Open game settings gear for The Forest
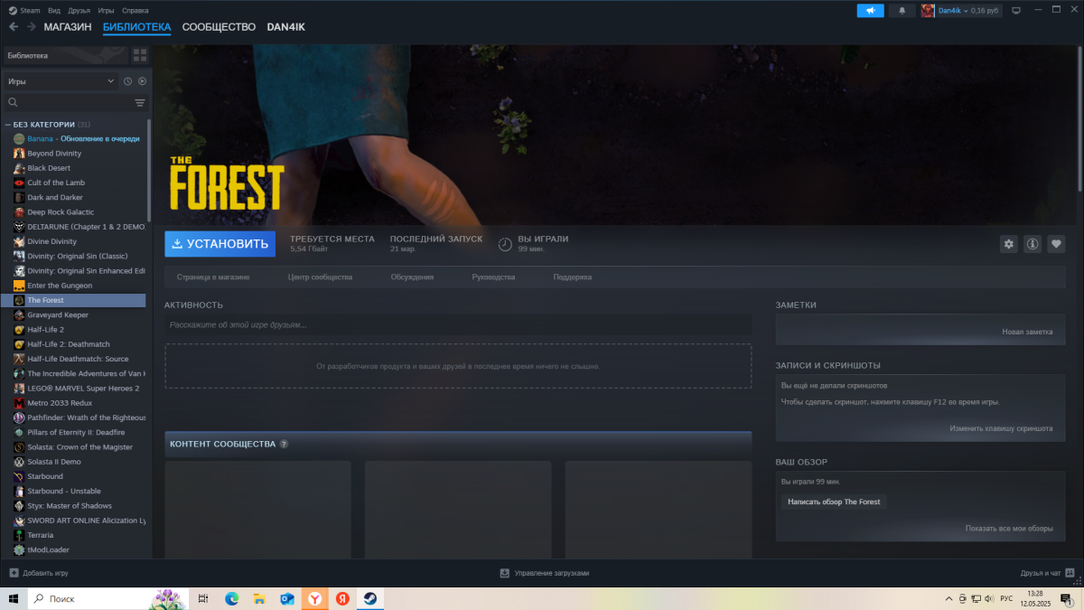The image size is (1084, 610). (1009, 244)
